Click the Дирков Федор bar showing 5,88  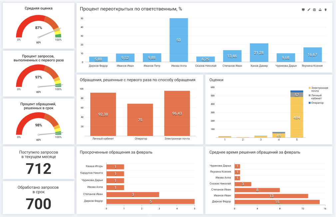click(98, 59)
